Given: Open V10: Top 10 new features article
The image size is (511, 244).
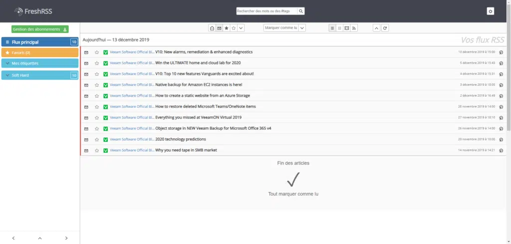Looking at the screenshot, I should pyautogui.click(x=205, y=74).
